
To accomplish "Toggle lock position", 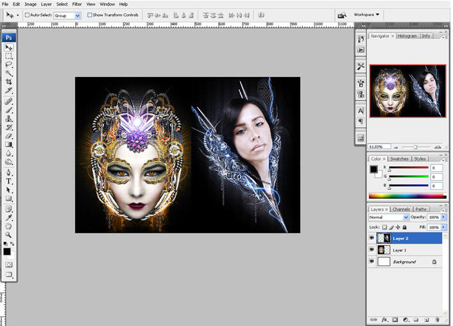I will pos(398,227).
